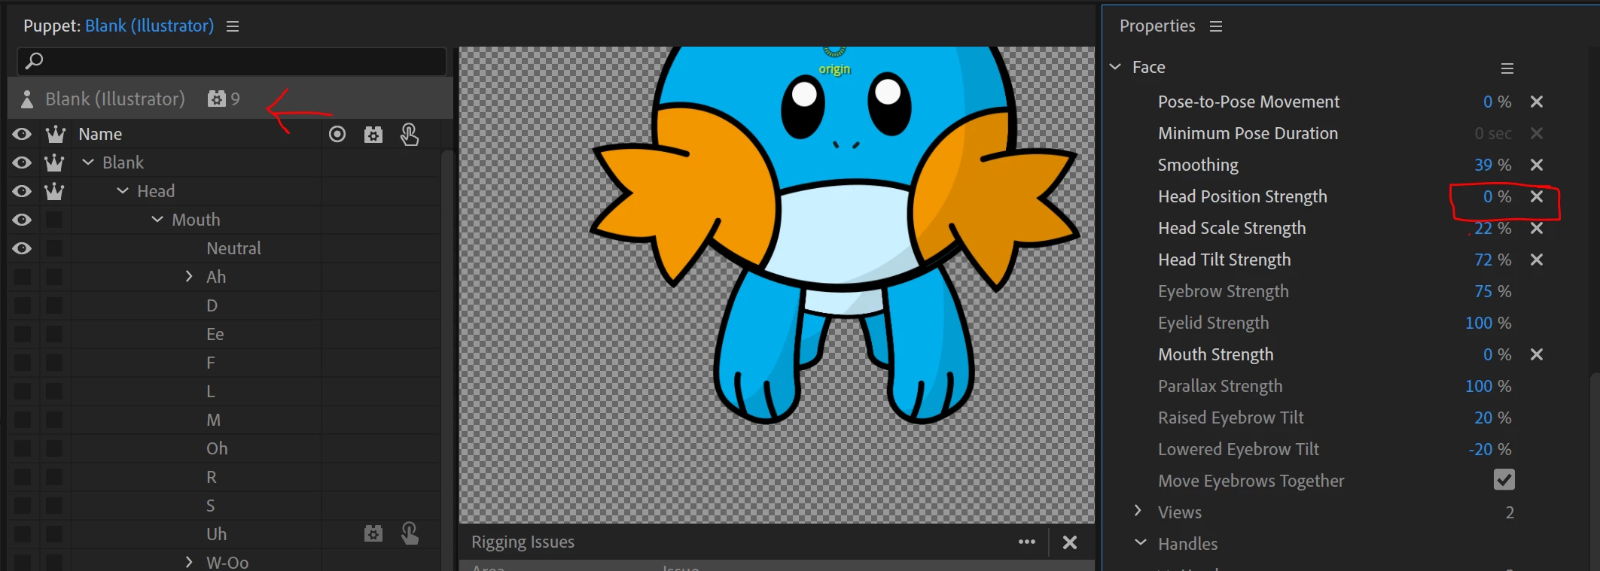Hide the Mouth group with its eye icon

22,220
